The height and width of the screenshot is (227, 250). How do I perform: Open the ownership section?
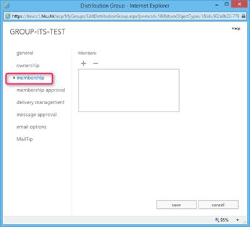tap(28, 65)
